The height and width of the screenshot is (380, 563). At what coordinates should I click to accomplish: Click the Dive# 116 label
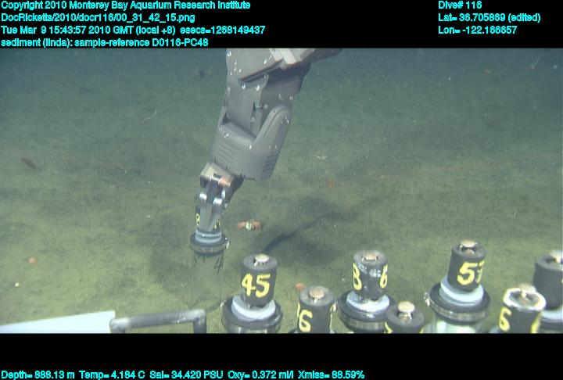pyautogui.click(x=460, y=5)
